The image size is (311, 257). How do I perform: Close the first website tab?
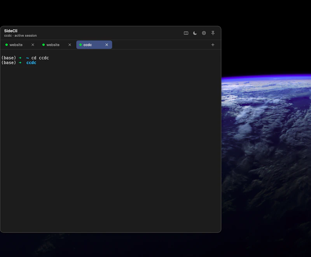click(33, 45)
